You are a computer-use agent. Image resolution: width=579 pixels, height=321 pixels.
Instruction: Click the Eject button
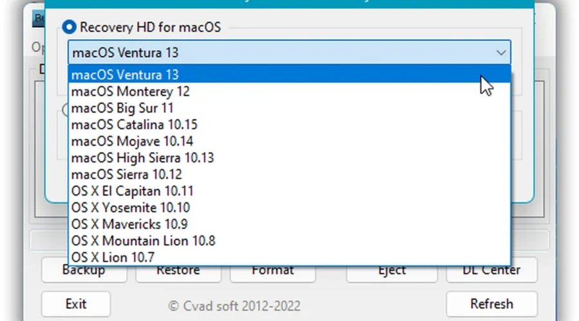392,273
